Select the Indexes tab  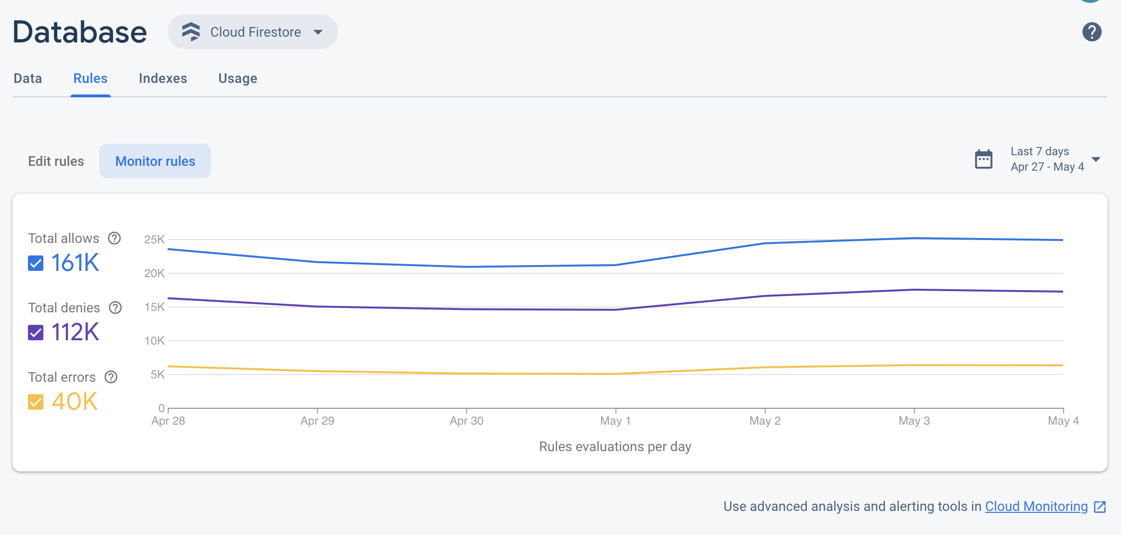coord(163,78)
